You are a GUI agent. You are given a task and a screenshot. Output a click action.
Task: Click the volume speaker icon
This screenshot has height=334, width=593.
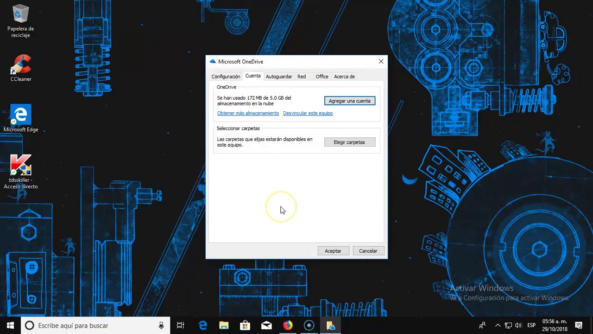518,326
